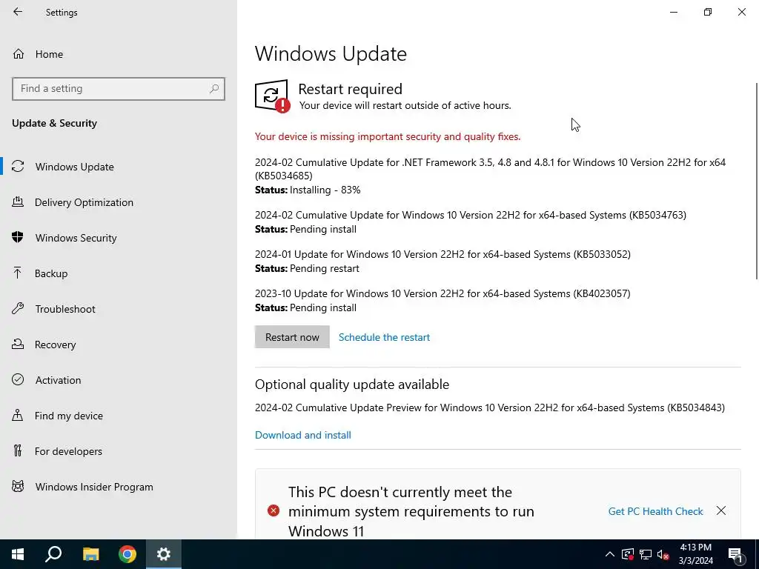Minimize the Settings window
Screen dimensions: 759x569
(674, 12)
